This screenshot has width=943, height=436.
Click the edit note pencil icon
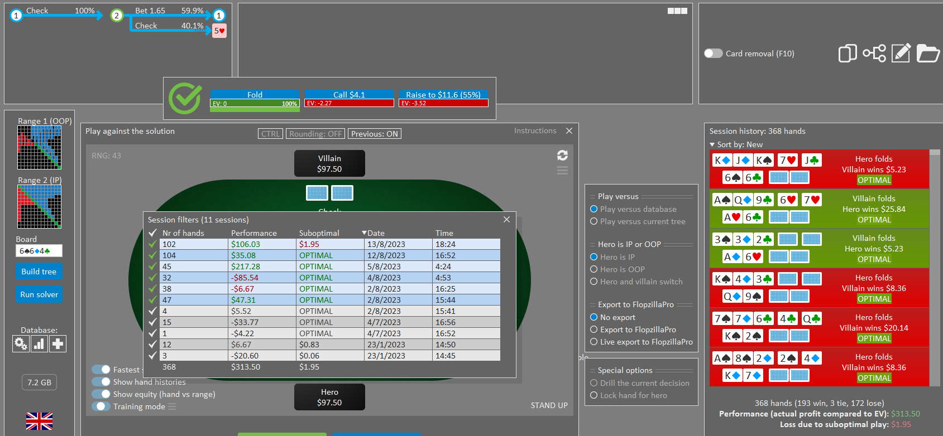pos(901,53)
